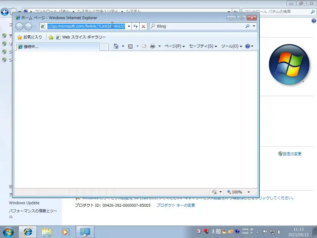Click the volume speaker tray icon

(x=280, y=232)
